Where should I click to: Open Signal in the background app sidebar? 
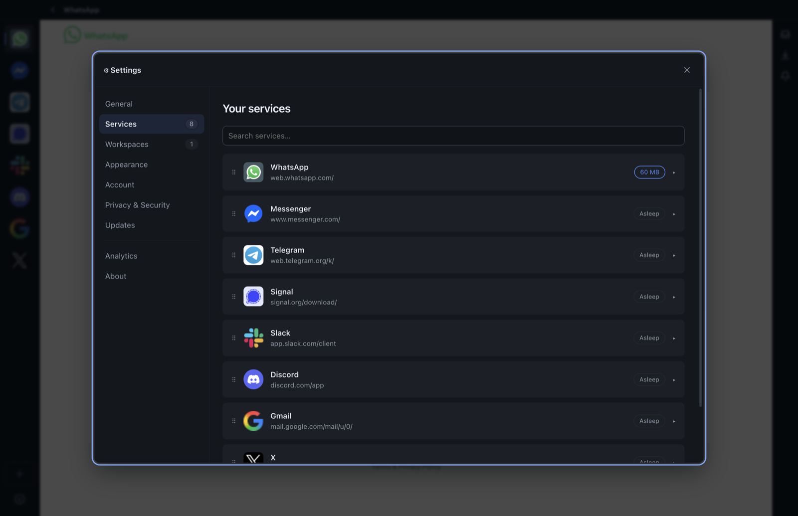click(19, 134)
